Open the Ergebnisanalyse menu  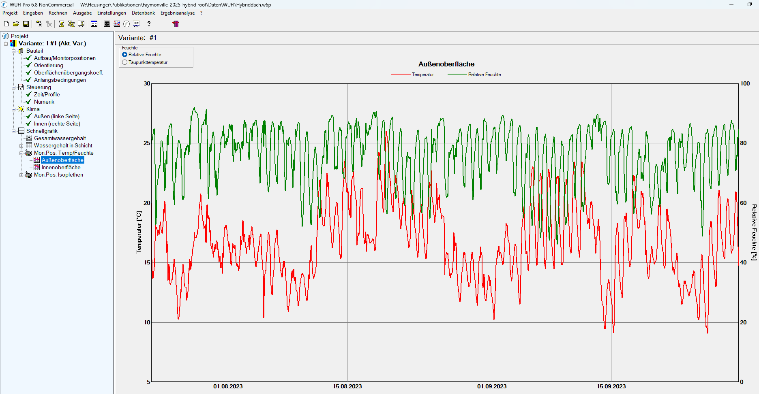point(177,13)
